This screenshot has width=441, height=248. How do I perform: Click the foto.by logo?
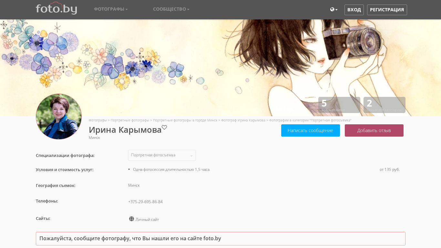point(56,8)
